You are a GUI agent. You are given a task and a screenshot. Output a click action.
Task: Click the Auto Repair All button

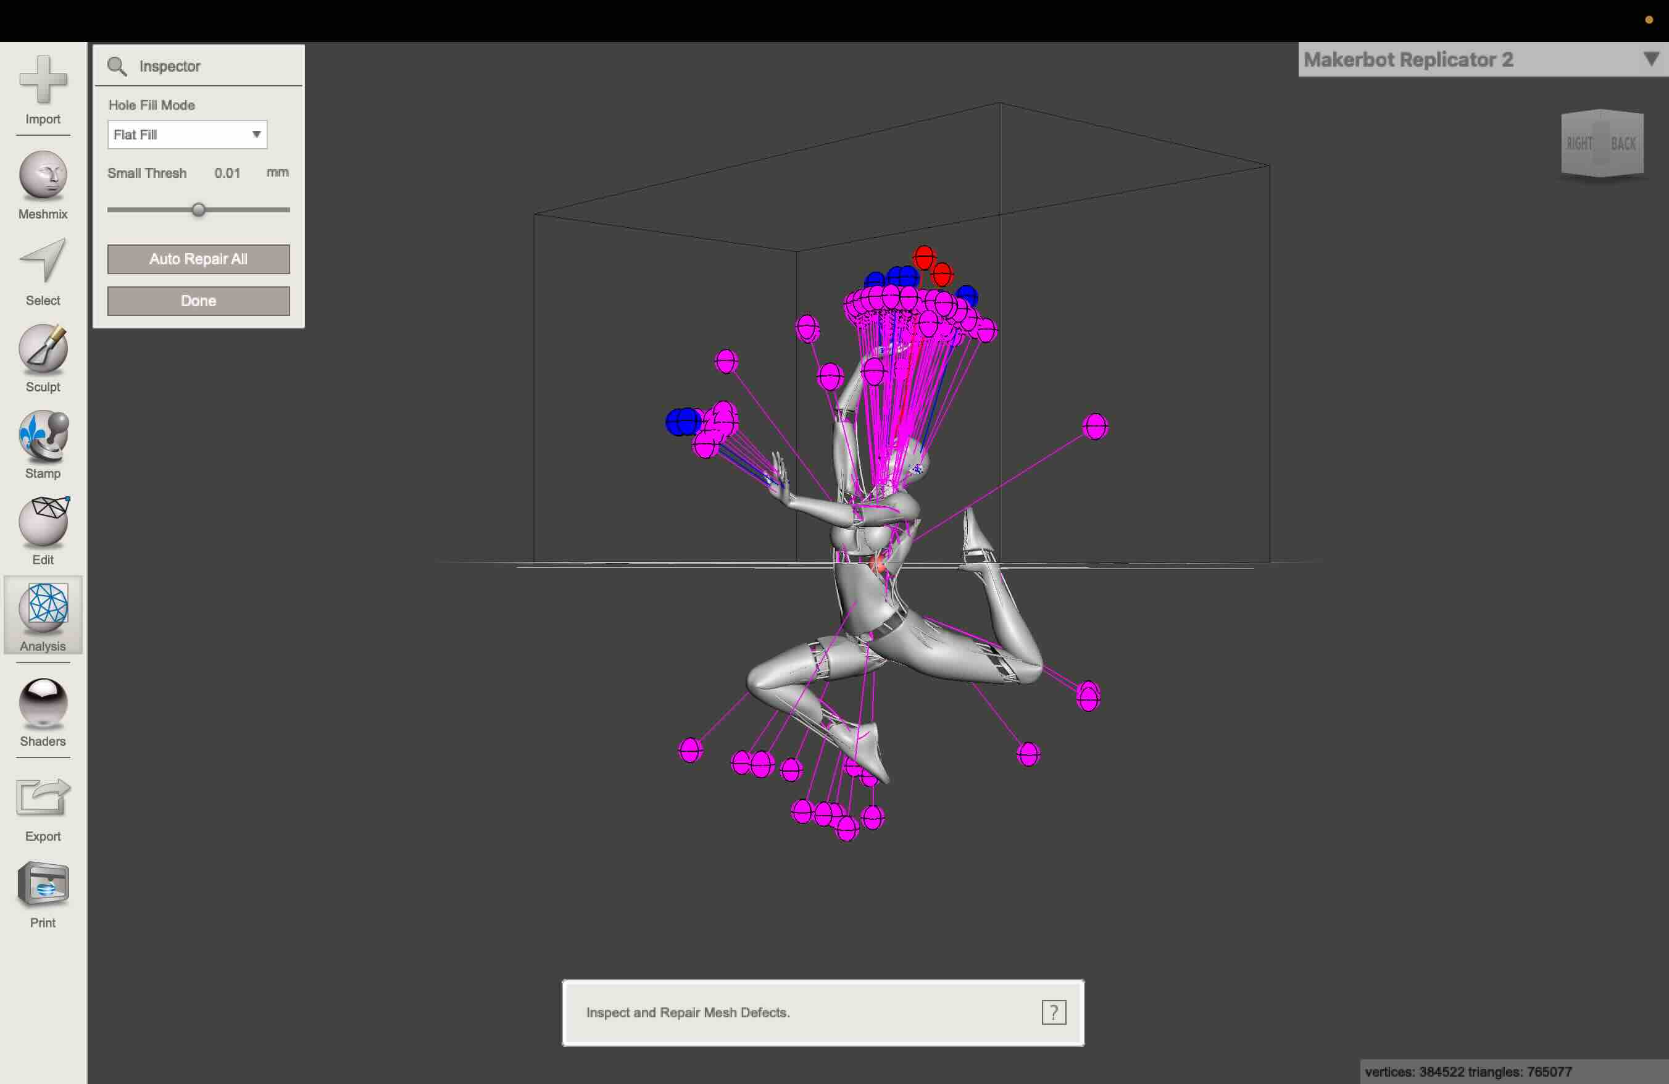[x=199, y=259]
